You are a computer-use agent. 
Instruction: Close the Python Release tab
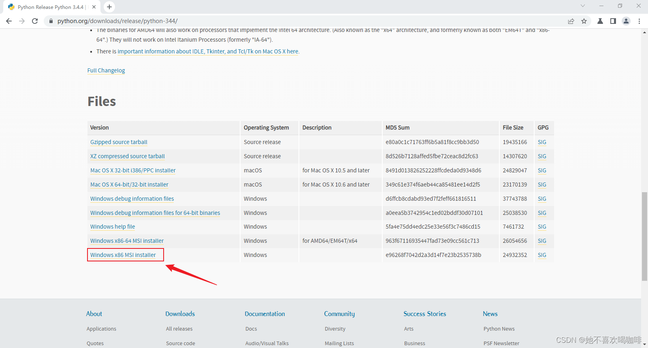(94, 7)
